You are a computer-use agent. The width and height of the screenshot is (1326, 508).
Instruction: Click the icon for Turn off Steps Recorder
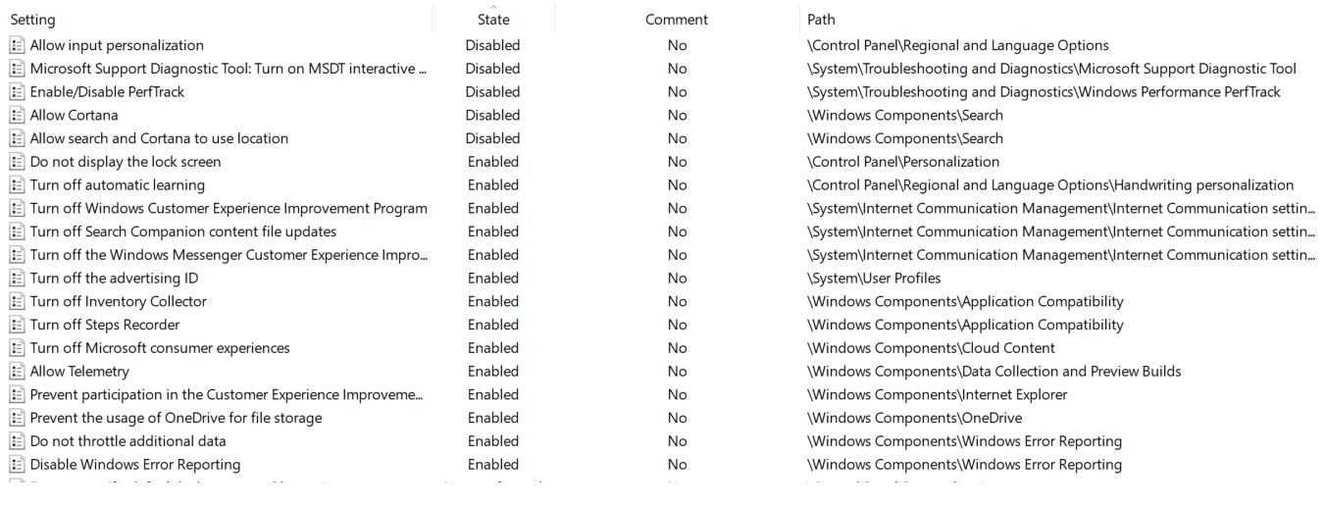click(17, 325)
